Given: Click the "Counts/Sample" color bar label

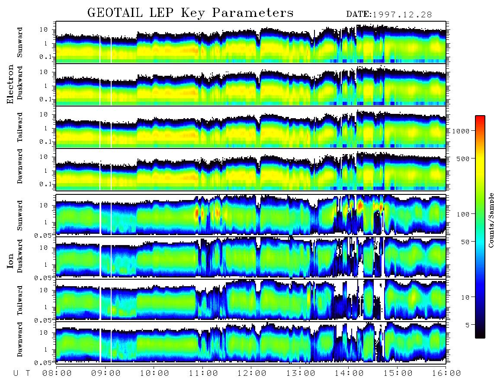Looking at the screenshot, I should [491, 220].
